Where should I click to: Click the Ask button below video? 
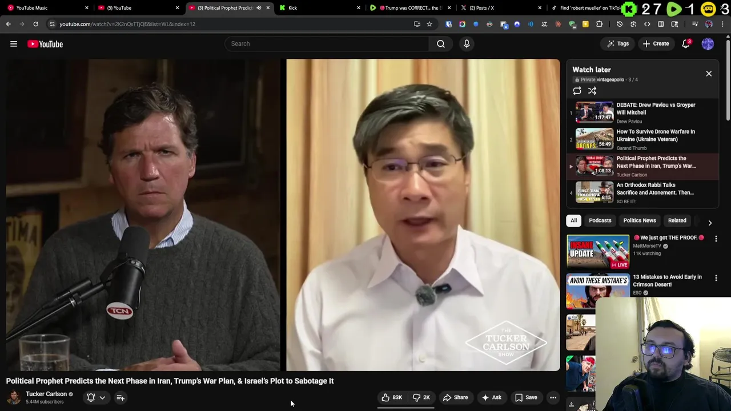pyautogui.click(x=491, y=397)
